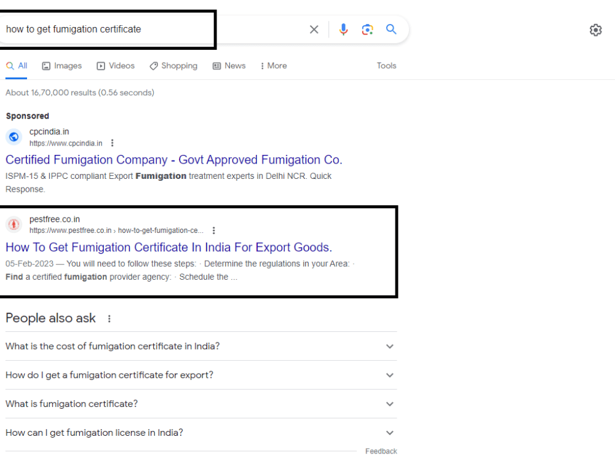Image resolution: width=615 pixels, height=461 pixels.
Task: Click the https://www.cpcindia.in URL text
Action: 66,143
